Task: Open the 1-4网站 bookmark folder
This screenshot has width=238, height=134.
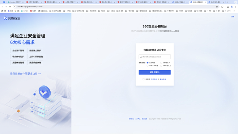Action: [67, 11]
